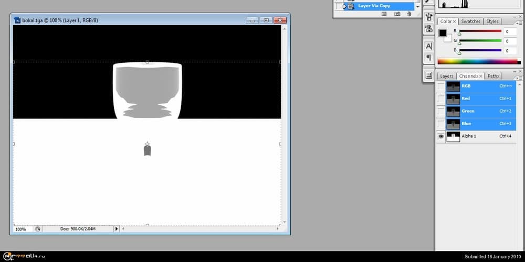Click the Character panel icon in the dock

[429, 46]
